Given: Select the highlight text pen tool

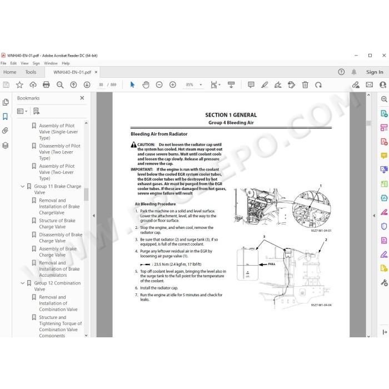Looking at the screenshot, I should point(265,85).
